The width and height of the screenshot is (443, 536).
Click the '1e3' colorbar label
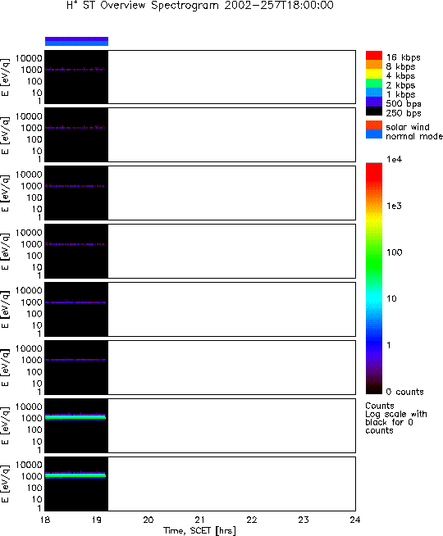[394, 206]
